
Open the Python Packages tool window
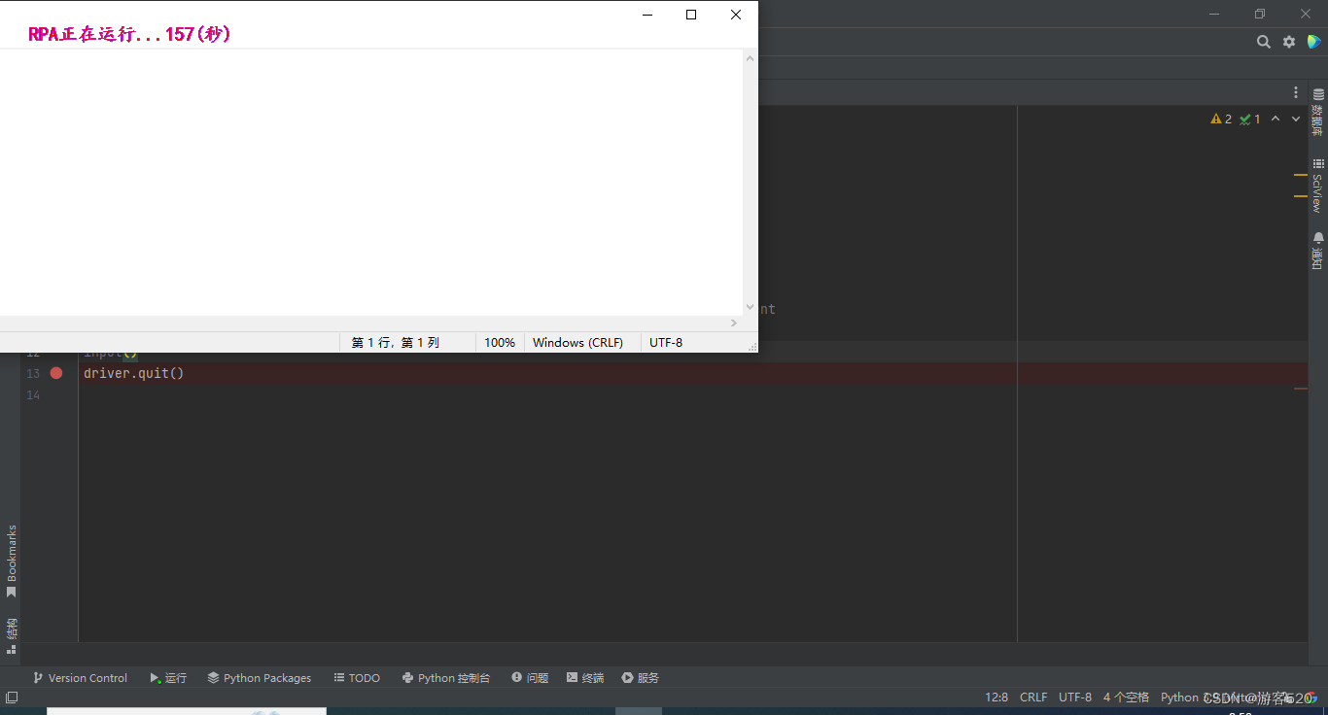(260, 678)
